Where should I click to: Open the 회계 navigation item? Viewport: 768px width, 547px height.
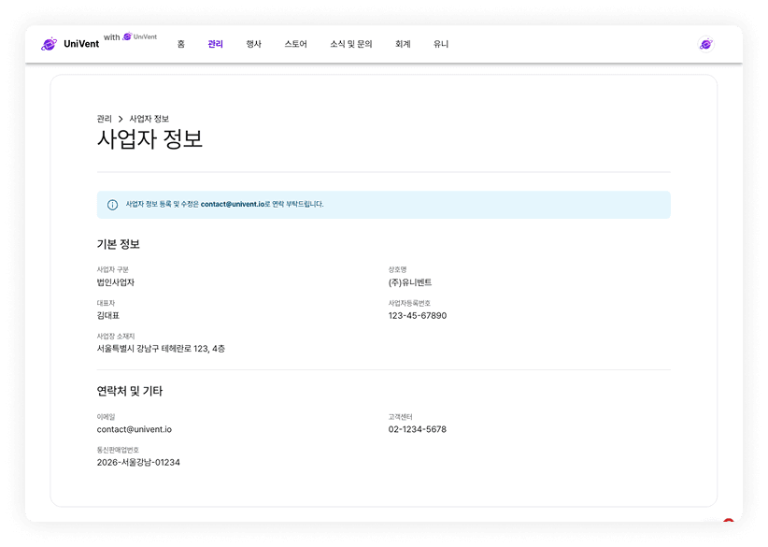[x=403, y=43]
